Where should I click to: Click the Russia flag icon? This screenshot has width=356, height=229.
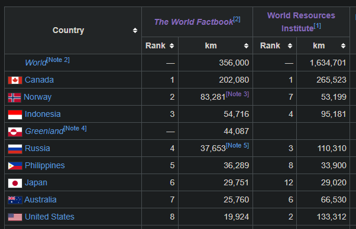pyautogui.click(x=15, y=149)
